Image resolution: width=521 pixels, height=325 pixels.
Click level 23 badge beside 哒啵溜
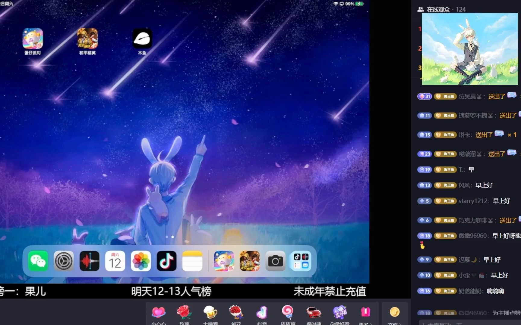[x=425, y=154]
